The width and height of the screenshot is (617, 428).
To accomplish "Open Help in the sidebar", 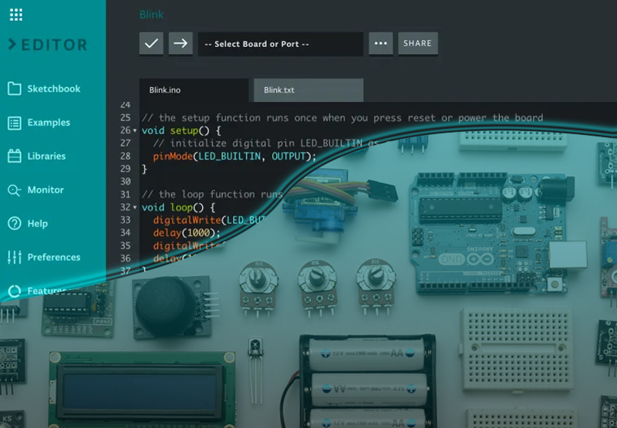I will tap(37, 224).
